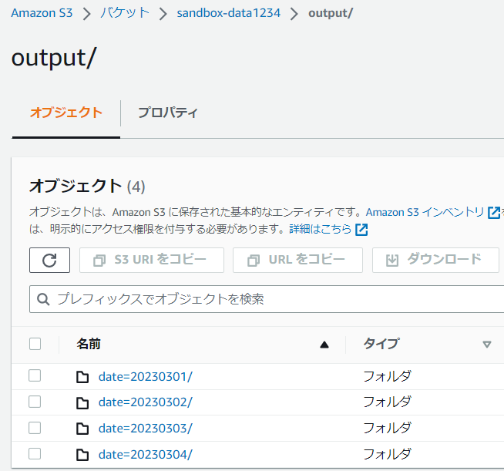Click the external link icon after Amazon S3 インベントリ
The height and width of the screenshot is (471, 504).
[x=494, y=213]
